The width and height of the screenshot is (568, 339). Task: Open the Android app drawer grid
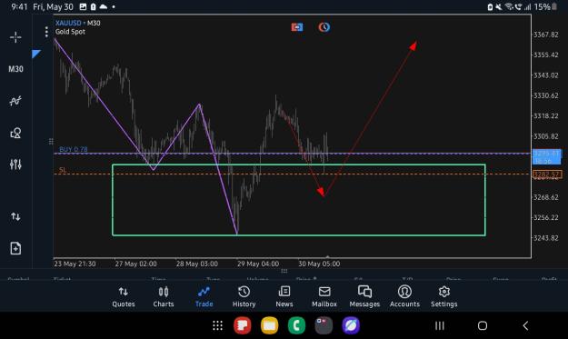point(217,325)
